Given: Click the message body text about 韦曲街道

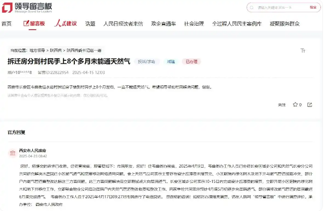Looking at the screenshot, I should coord(110,87).
